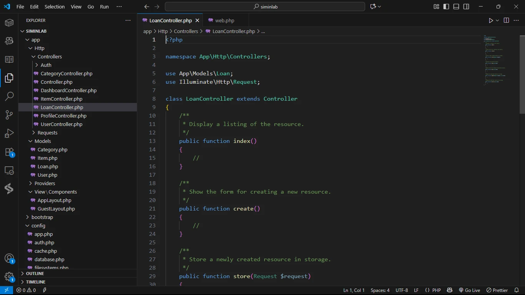Open the Manage gear icon

(x=9, y=277)
